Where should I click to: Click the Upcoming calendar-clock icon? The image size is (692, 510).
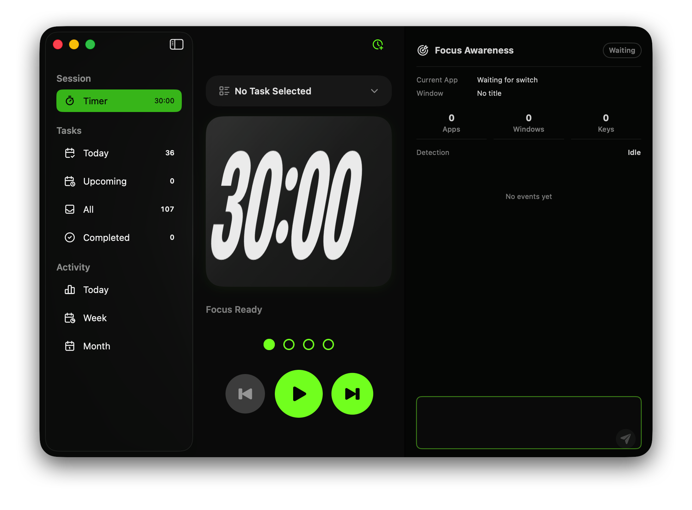[x=70, y=181]
